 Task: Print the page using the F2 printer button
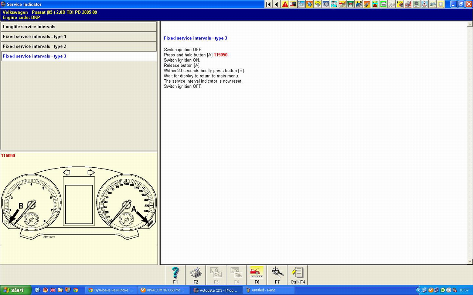click(196, 275)
